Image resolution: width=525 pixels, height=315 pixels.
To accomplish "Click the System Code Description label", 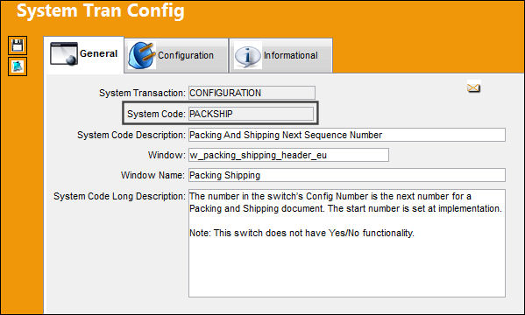I will [x=131, y=135].
